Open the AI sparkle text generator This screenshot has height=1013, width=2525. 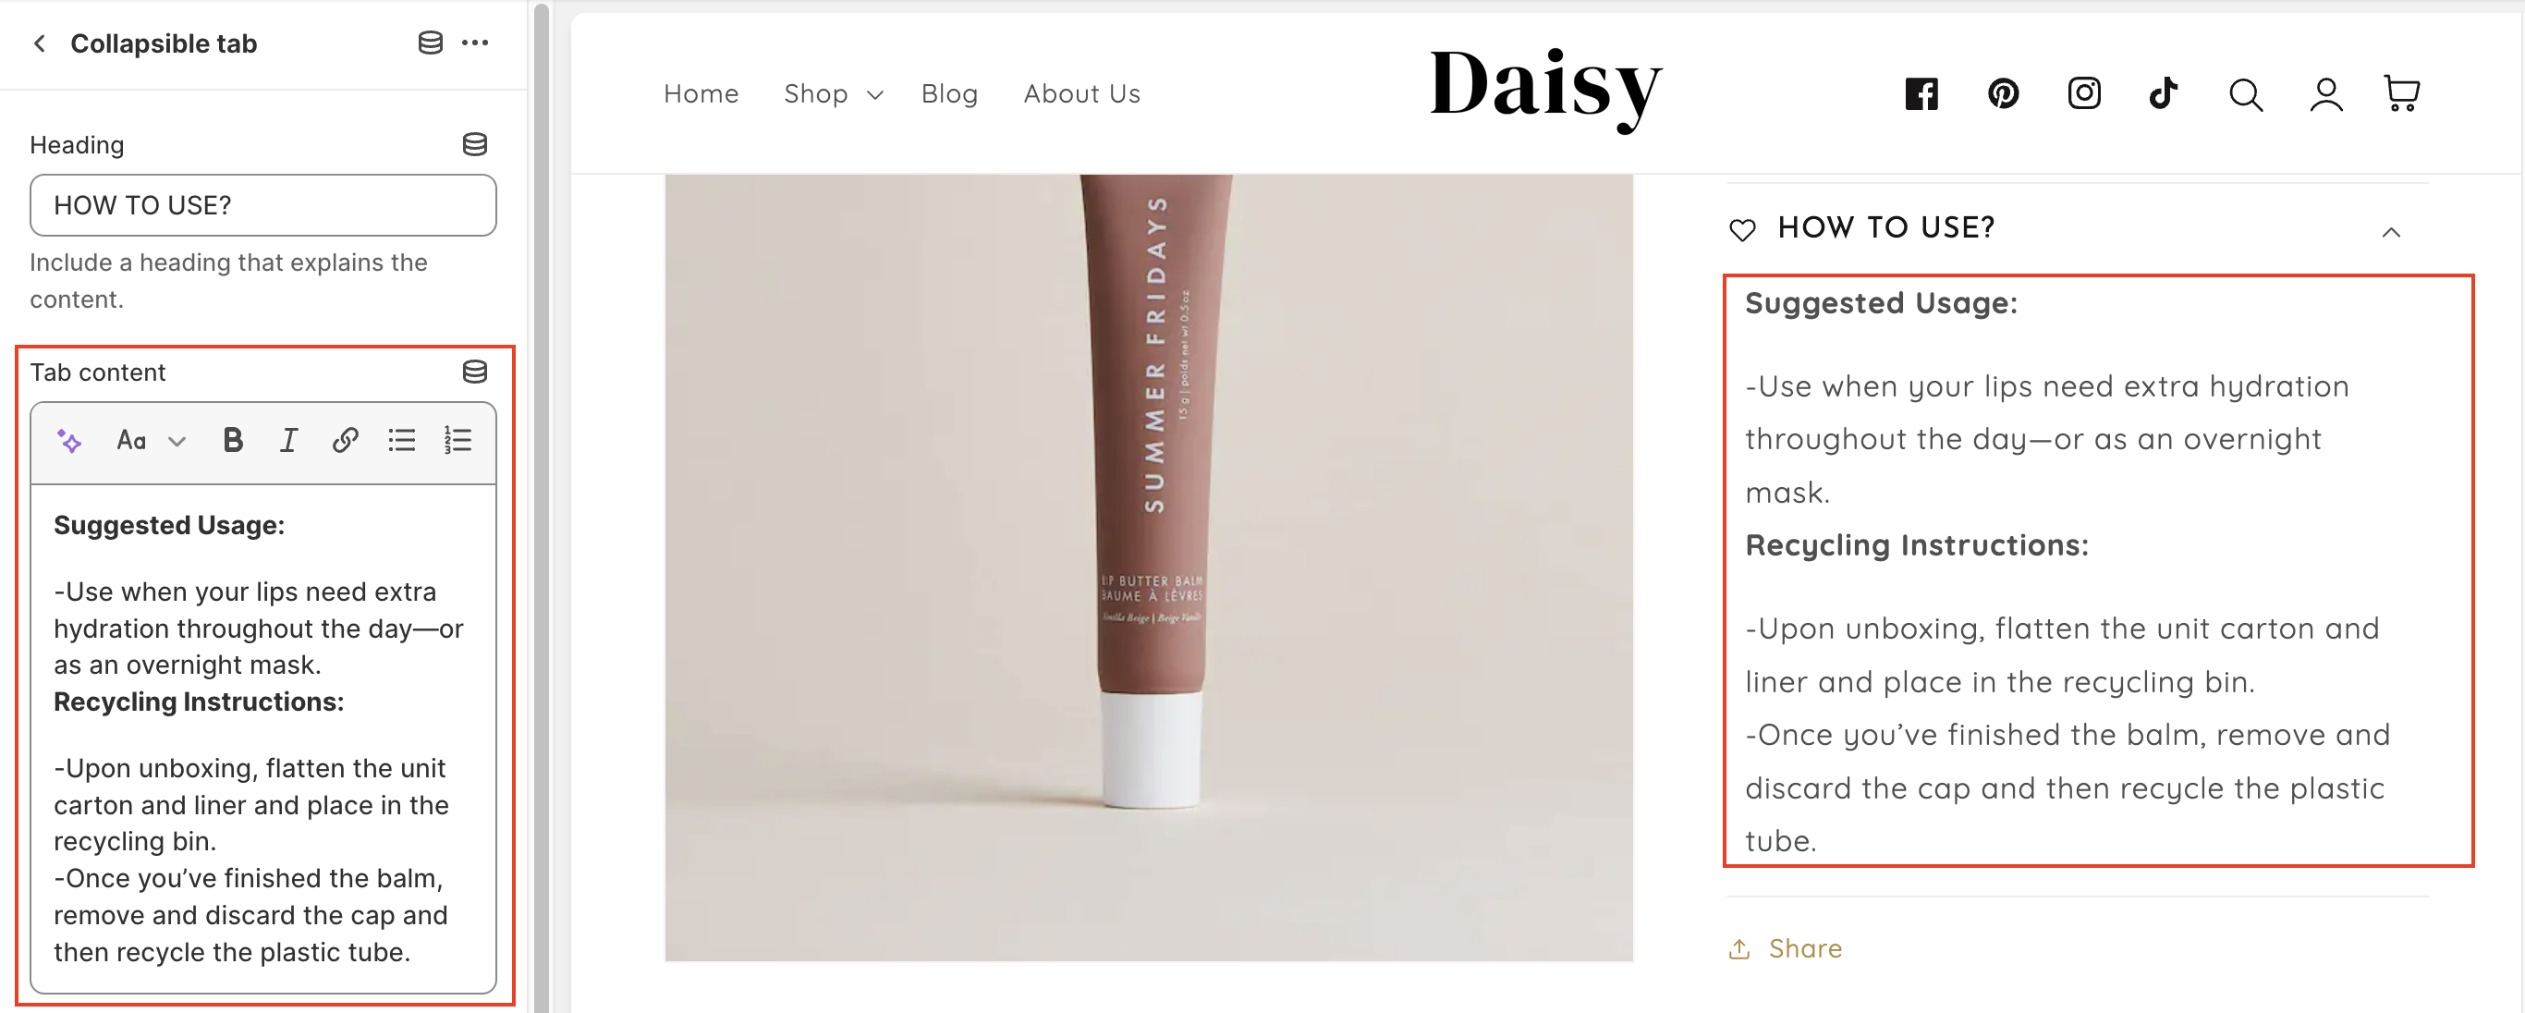point(68,440)
